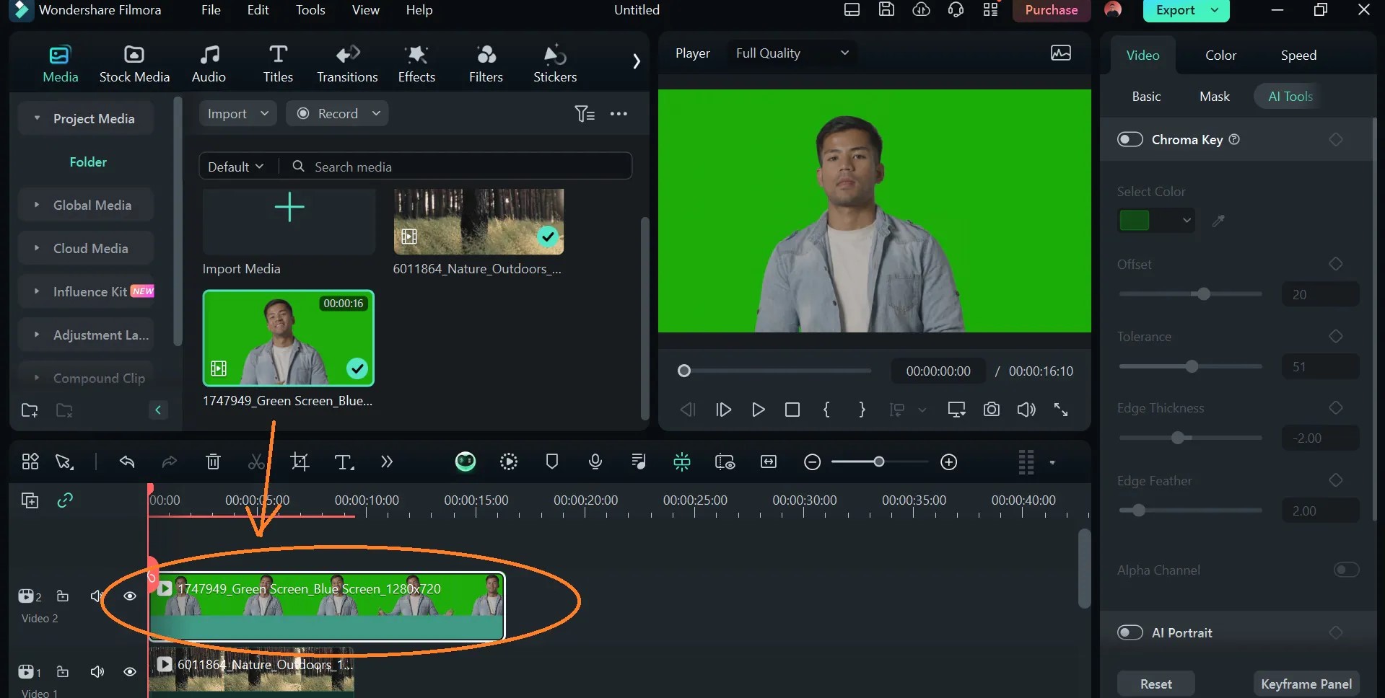Screen dimensions: 1385x698
Task: Open the View menu
Action: point(365,10)
